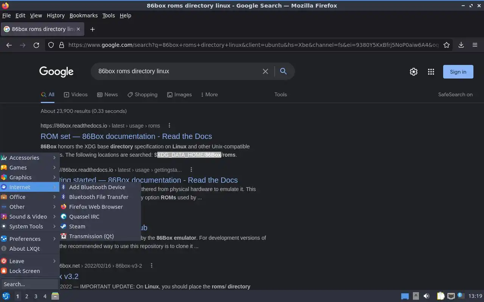This screenshot has width=484, height=302.
Task: Launch the file manager from the panel
Action: pyautogui.click(x=55, y=296)
